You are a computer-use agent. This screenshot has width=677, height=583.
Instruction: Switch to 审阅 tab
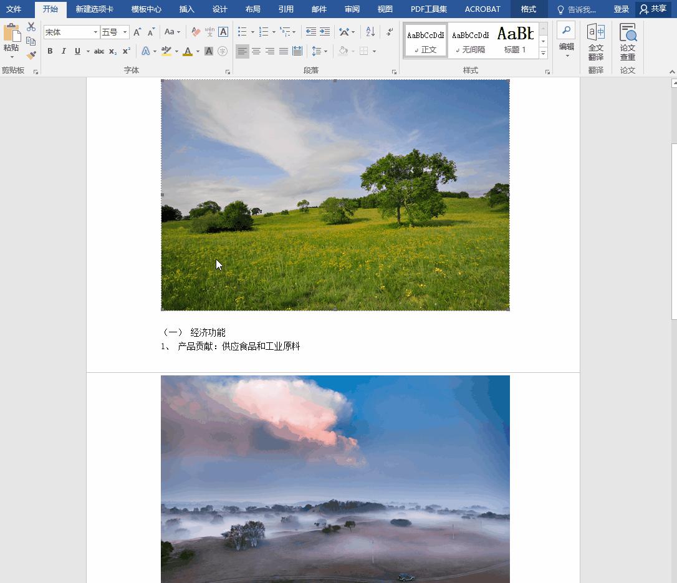pos(352,9)
